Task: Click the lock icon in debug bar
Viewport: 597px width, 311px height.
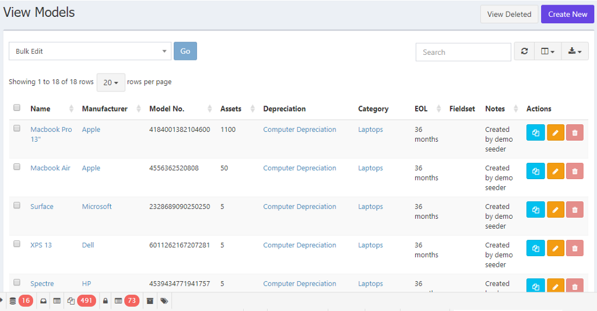Action: click(106, 301)
